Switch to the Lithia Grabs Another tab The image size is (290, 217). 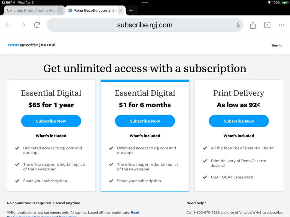[32, 10]
